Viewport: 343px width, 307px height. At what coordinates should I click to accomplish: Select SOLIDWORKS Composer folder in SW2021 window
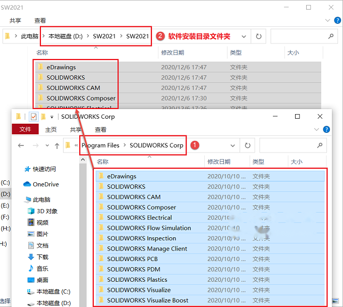point(178,98)
